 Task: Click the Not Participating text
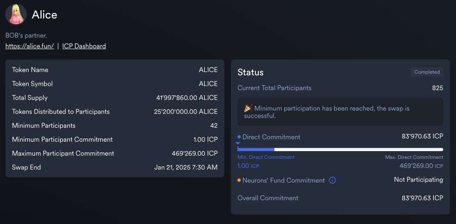tap(419, 180)
